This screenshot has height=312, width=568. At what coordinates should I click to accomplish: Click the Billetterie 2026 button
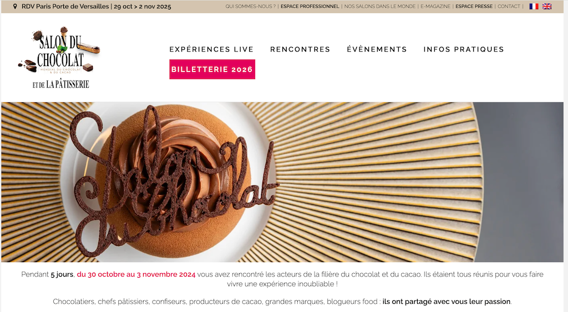212,69
